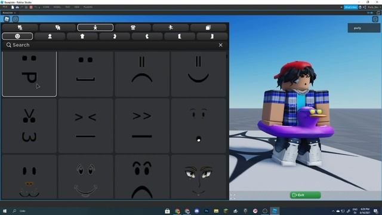Open the Windows Start menu
Screen dimensions: 382x215
click(4, 211)
